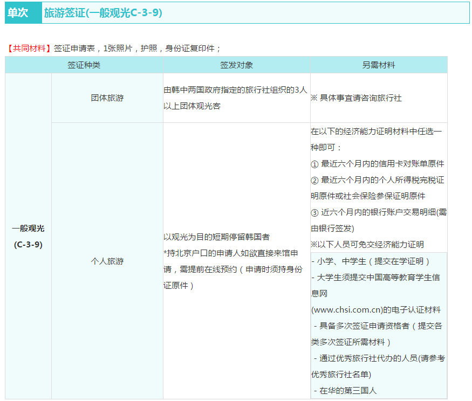Click the 以观光为目的短期停留韩国者 text
472x401 pixels.
(217, 237)
